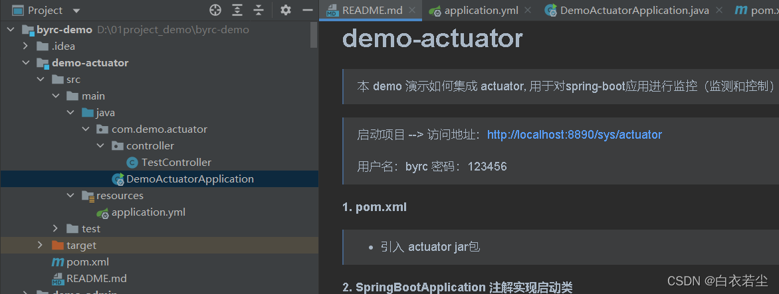Screen dimensions: 779x294
Task: Select the test folder row
Action: click(159, 228)
